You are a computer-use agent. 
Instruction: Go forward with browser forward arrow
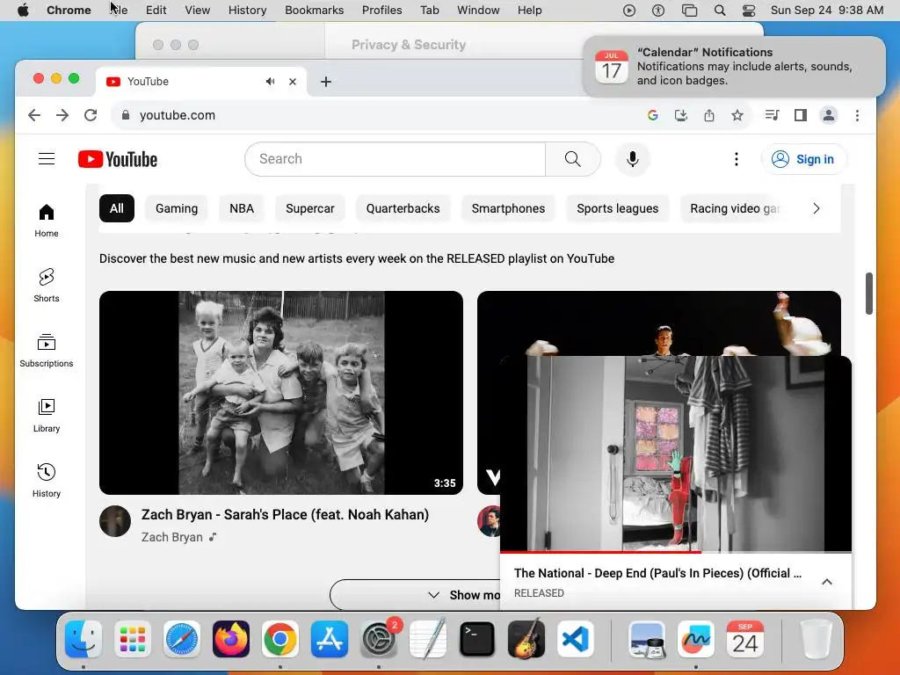(x=62, y=115)
